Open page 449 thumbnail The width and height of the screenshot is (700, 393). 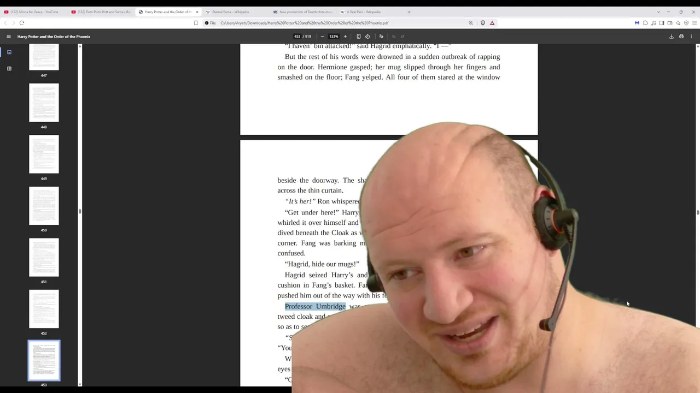click(x=44, y=154)
